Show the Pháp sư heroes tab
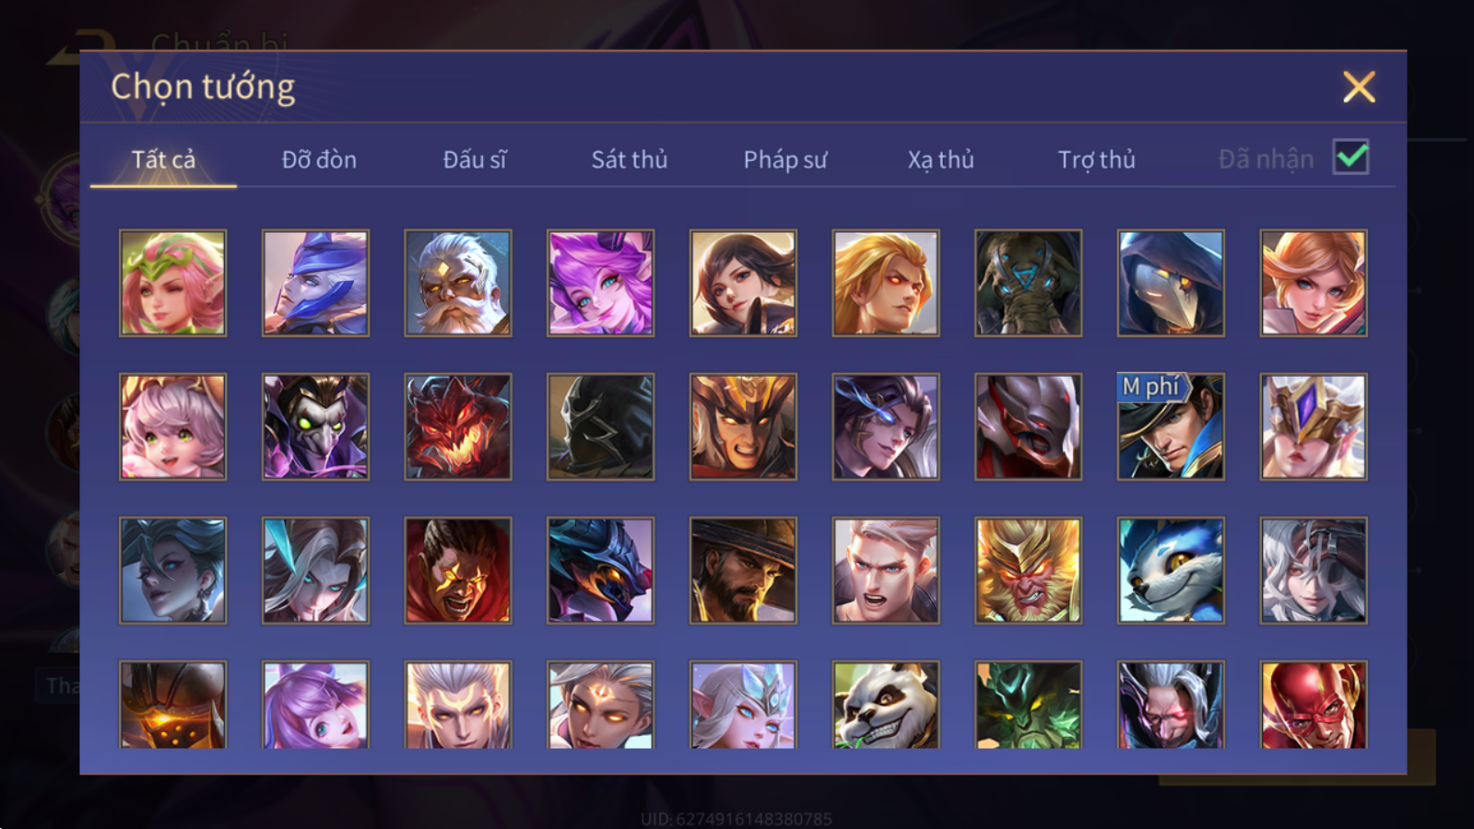The width and height of the screenshot is (1474, 829). tap(785, 159)
